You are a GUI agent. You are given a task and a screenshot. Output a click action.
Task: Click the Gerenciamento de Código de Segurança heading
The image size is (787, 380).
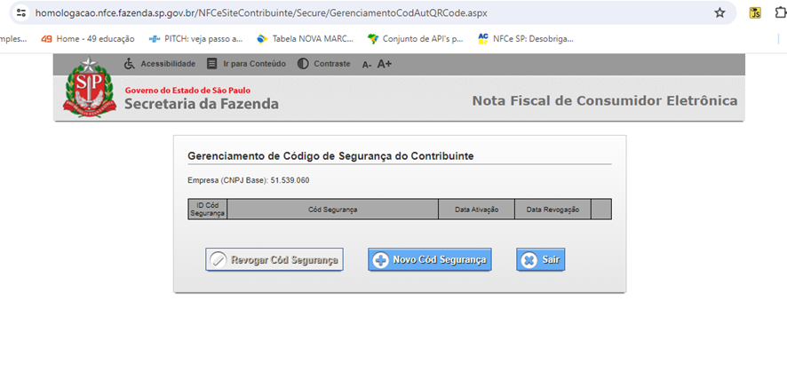[x=330, y=156]
